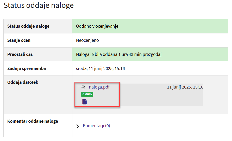This screenshot has height=141, width=232.
Task: Open the naloga.pdf file link
Action: pyautogui.click(x=99, y=87)
